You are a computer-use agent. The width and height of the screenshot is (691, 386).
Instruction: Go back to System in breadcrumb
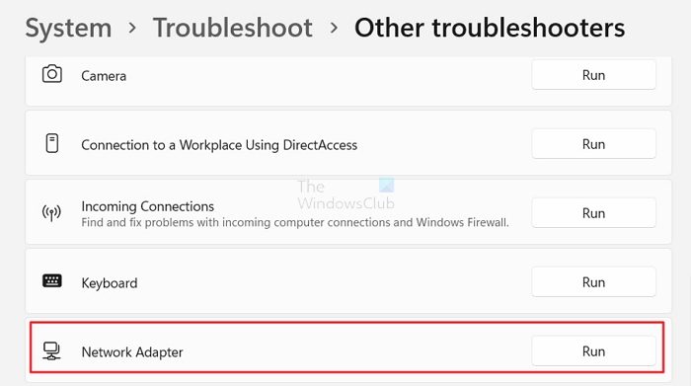tap(68, 29)
